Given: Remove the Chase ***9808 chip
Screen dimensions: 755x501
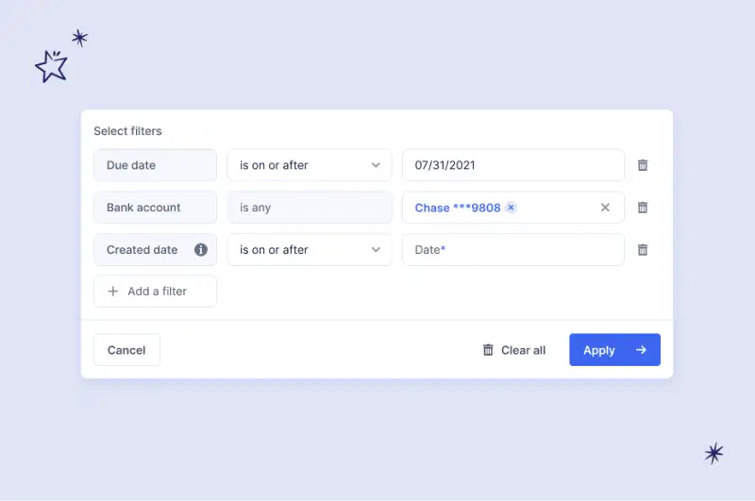Looking at the screenshot, I should click(512, 208).
